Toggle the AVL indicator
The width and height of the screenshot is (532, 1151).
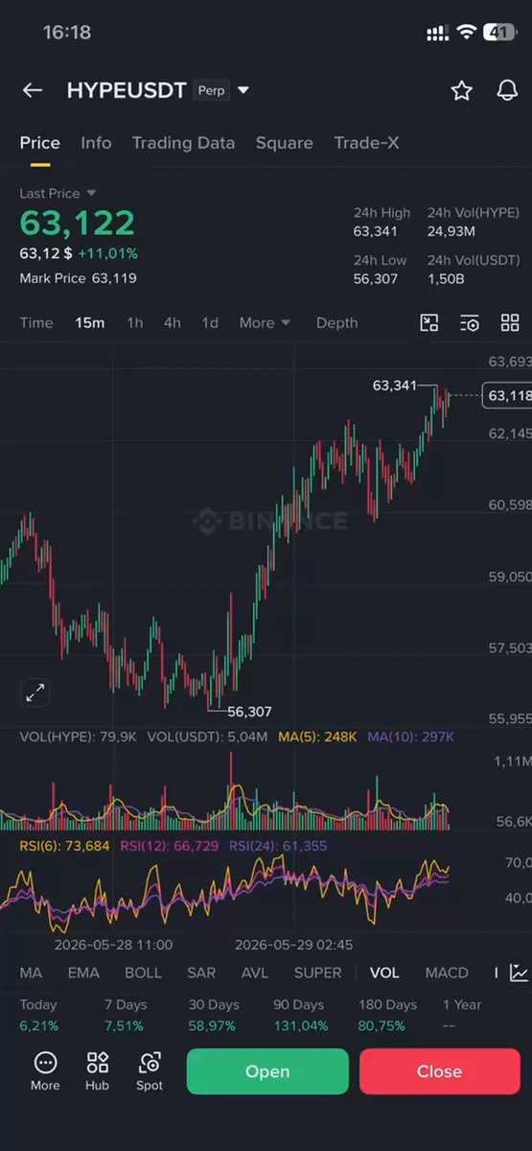255,973
